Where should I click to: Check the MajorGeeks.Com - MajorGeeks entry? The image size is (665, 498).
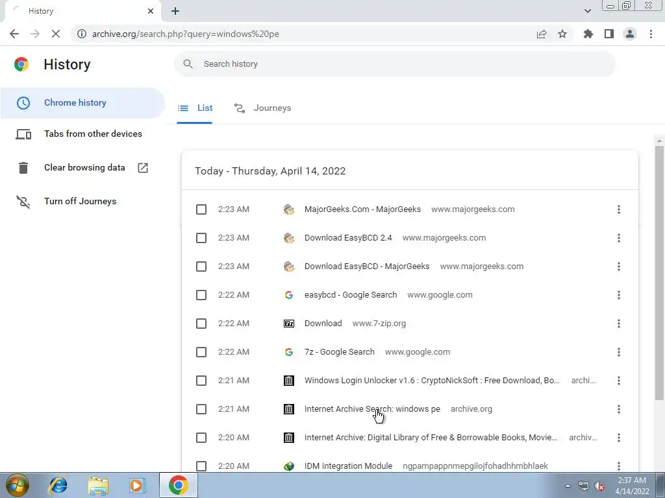coord(201,209)
